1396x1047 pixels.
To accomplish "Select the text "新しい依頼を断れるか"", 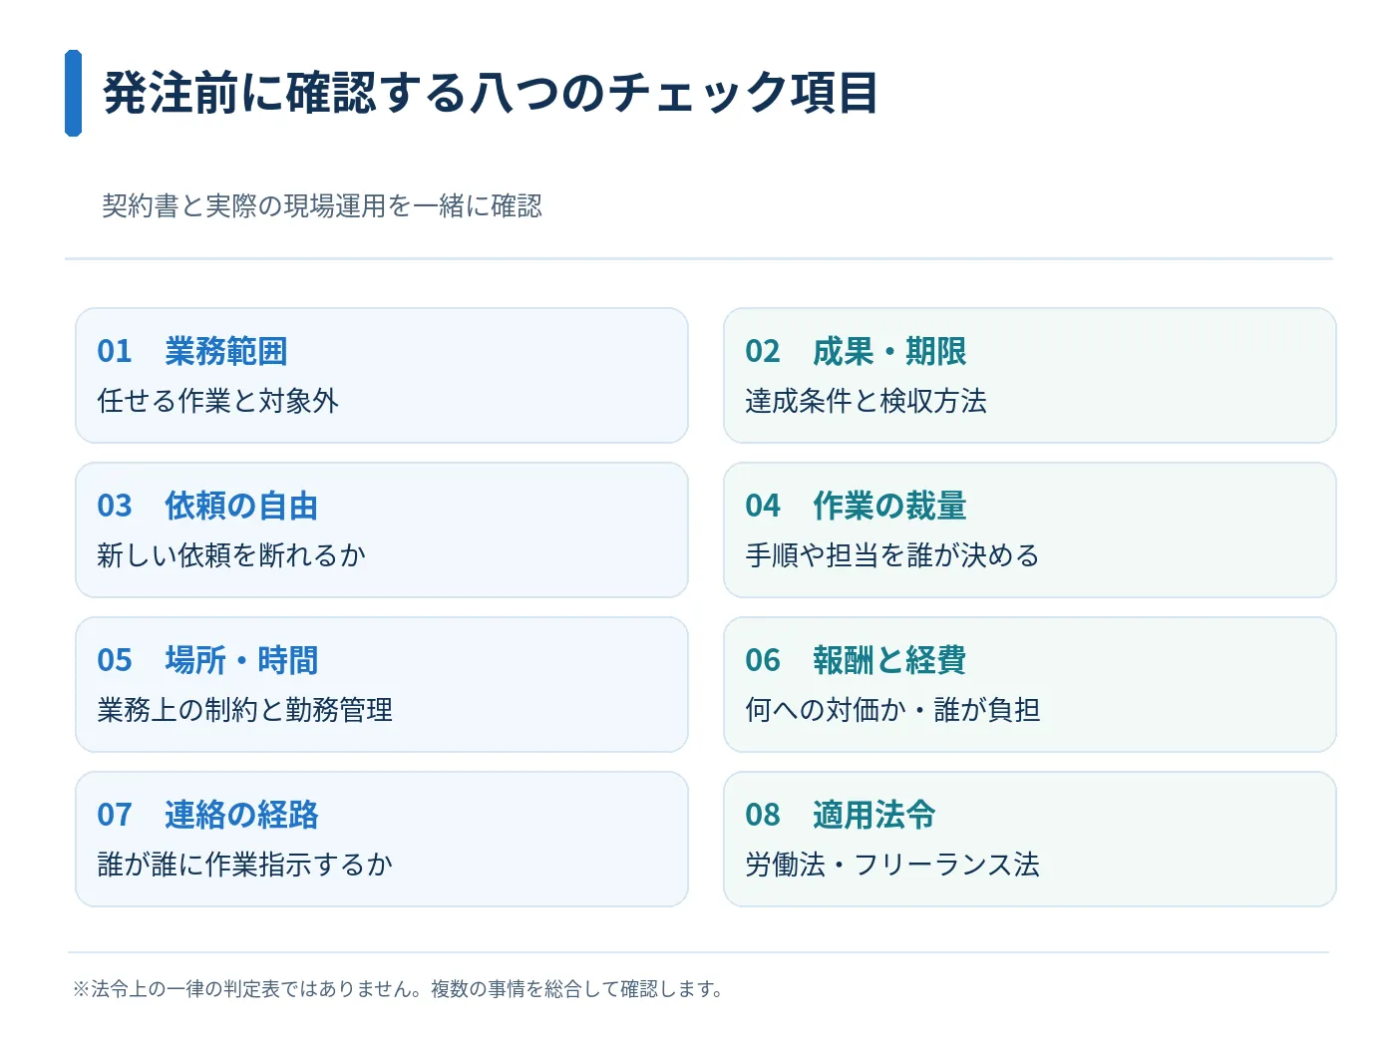I will 231,555.
